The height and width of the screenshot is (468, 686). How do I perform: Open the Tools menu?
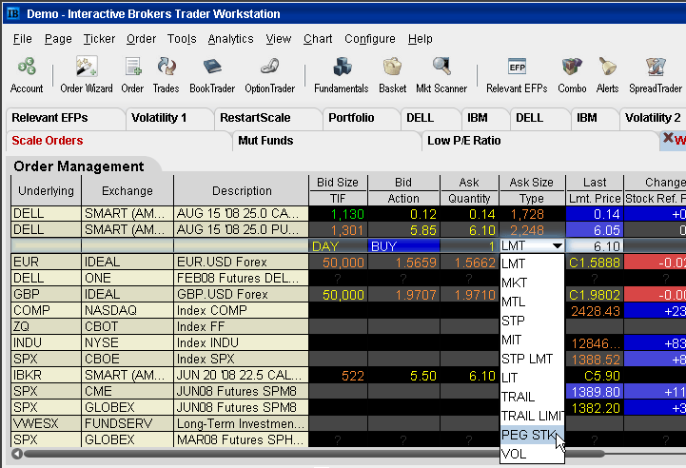pyautogui.click(x=182, y=39)
